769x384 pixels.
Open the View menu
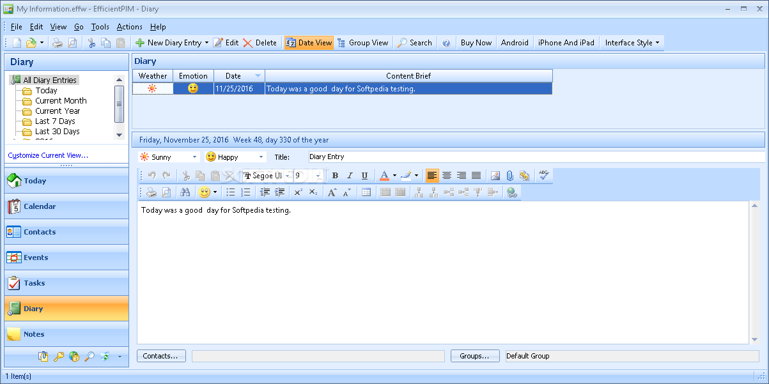58,27
